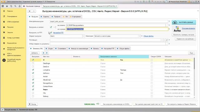Toggle Выгружать на FTP checkbox
This screenshot has height=112, width=200.
(51, 33)
